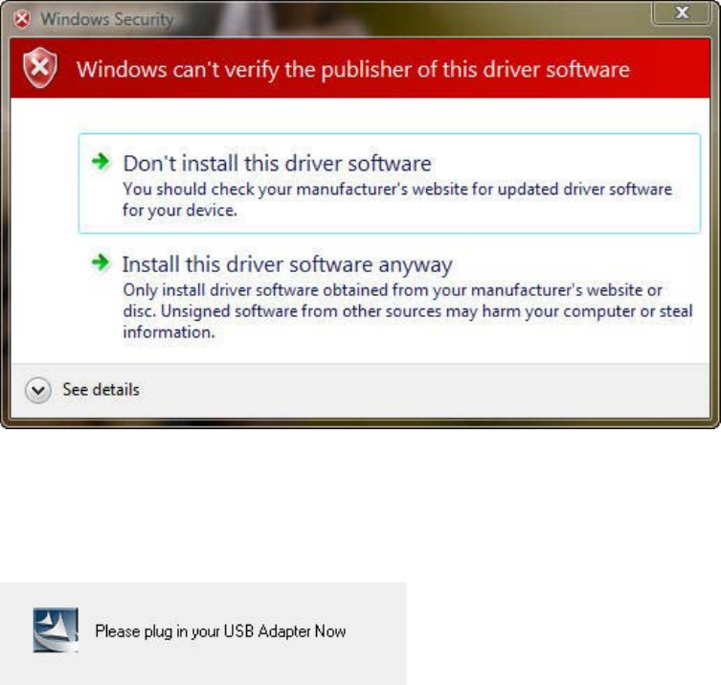Click green arrow beside Install anyway option

tap(101, 263)
